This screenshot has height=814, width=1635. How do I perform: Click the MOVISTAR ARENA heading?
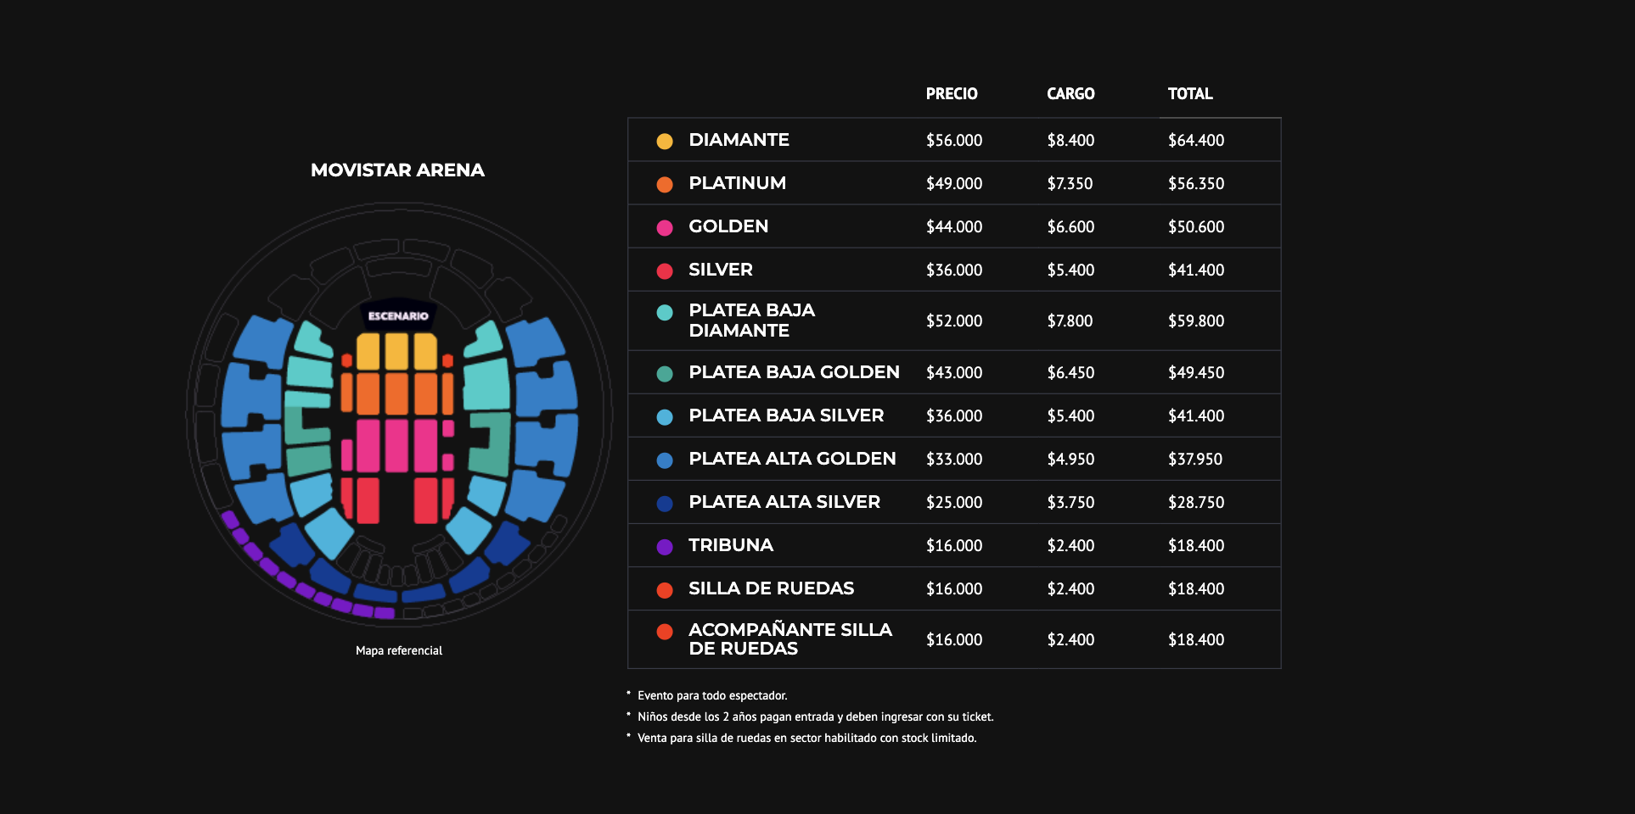(x=397, y=170)
